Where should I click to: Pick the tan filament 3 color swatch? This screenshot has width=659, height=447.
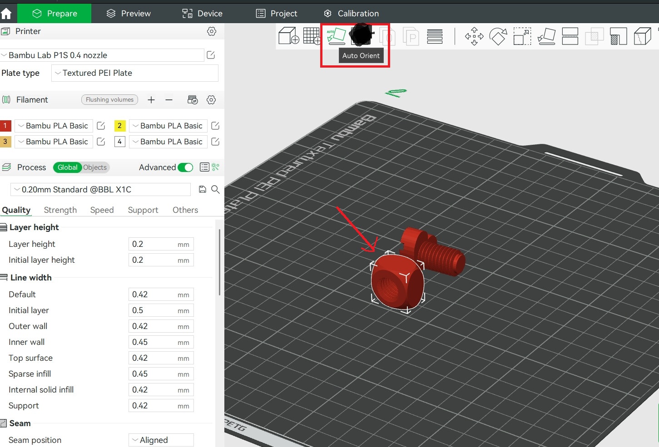coord(5,142)
